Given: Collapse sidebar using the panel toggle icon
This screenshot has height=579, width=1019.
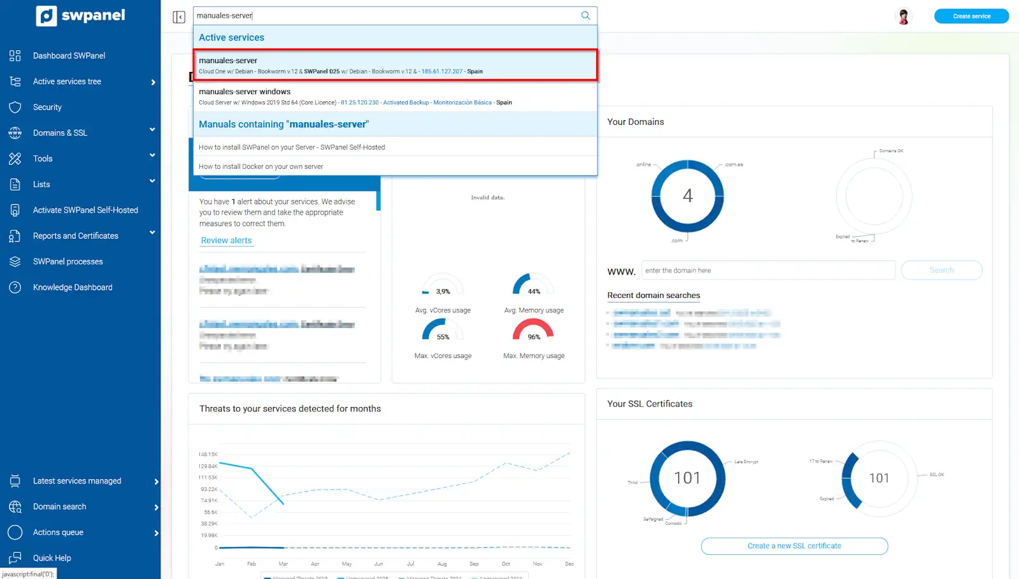Looking at the screenshot, I should (x=179, y=17).
